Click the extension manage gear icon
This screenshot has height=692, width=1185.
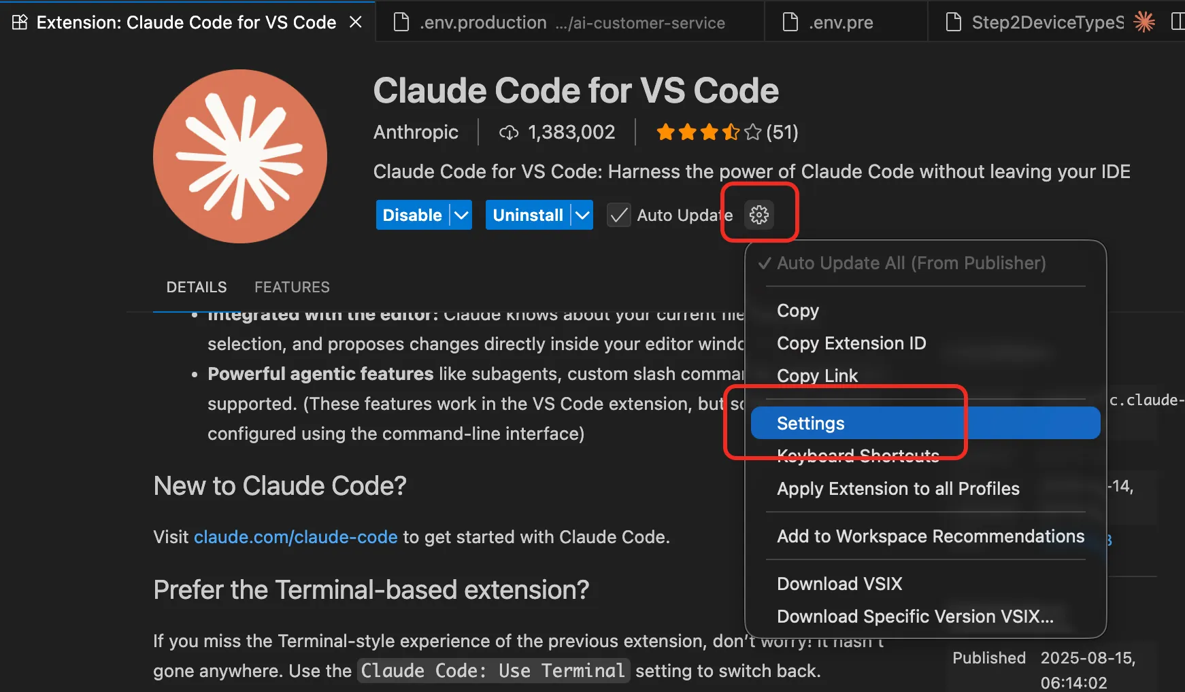[758, 215]
